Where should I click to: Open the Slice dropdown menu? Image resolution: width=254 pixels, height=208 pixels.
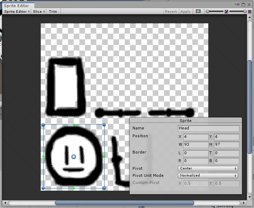[x=39, y=11]
